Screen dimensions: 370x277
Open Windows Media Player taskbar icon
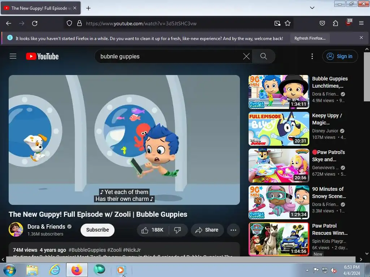coord(121,270)
